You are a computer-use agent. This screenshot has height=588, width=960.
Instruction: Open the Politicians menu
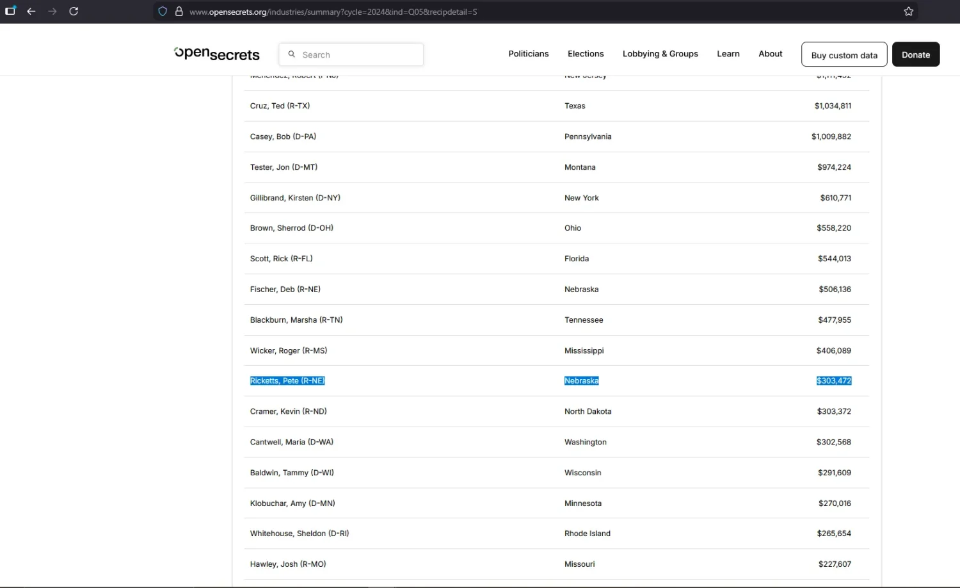click(529, 54)
